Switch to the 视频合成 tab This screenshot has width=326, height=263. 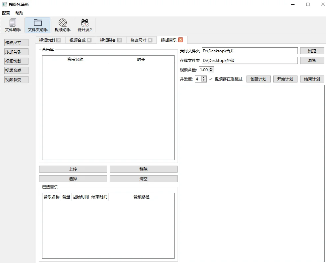77,40
